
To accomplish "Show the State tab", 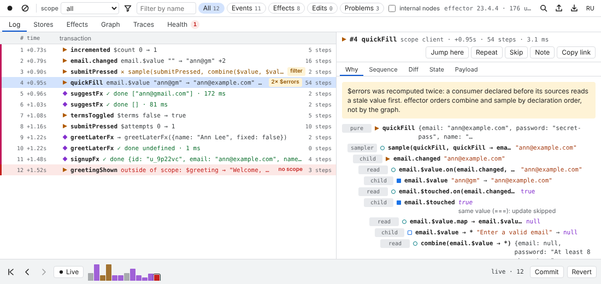I will 437,69.
